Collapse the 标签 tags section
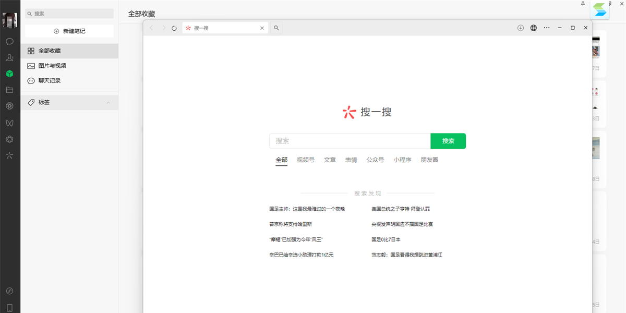 [x=109, y=103]
